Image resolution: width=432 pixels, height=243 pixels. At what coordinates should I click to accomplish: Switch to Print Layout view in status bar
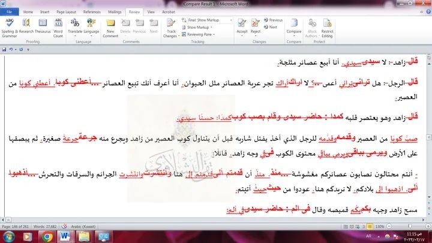click(345, 226)
